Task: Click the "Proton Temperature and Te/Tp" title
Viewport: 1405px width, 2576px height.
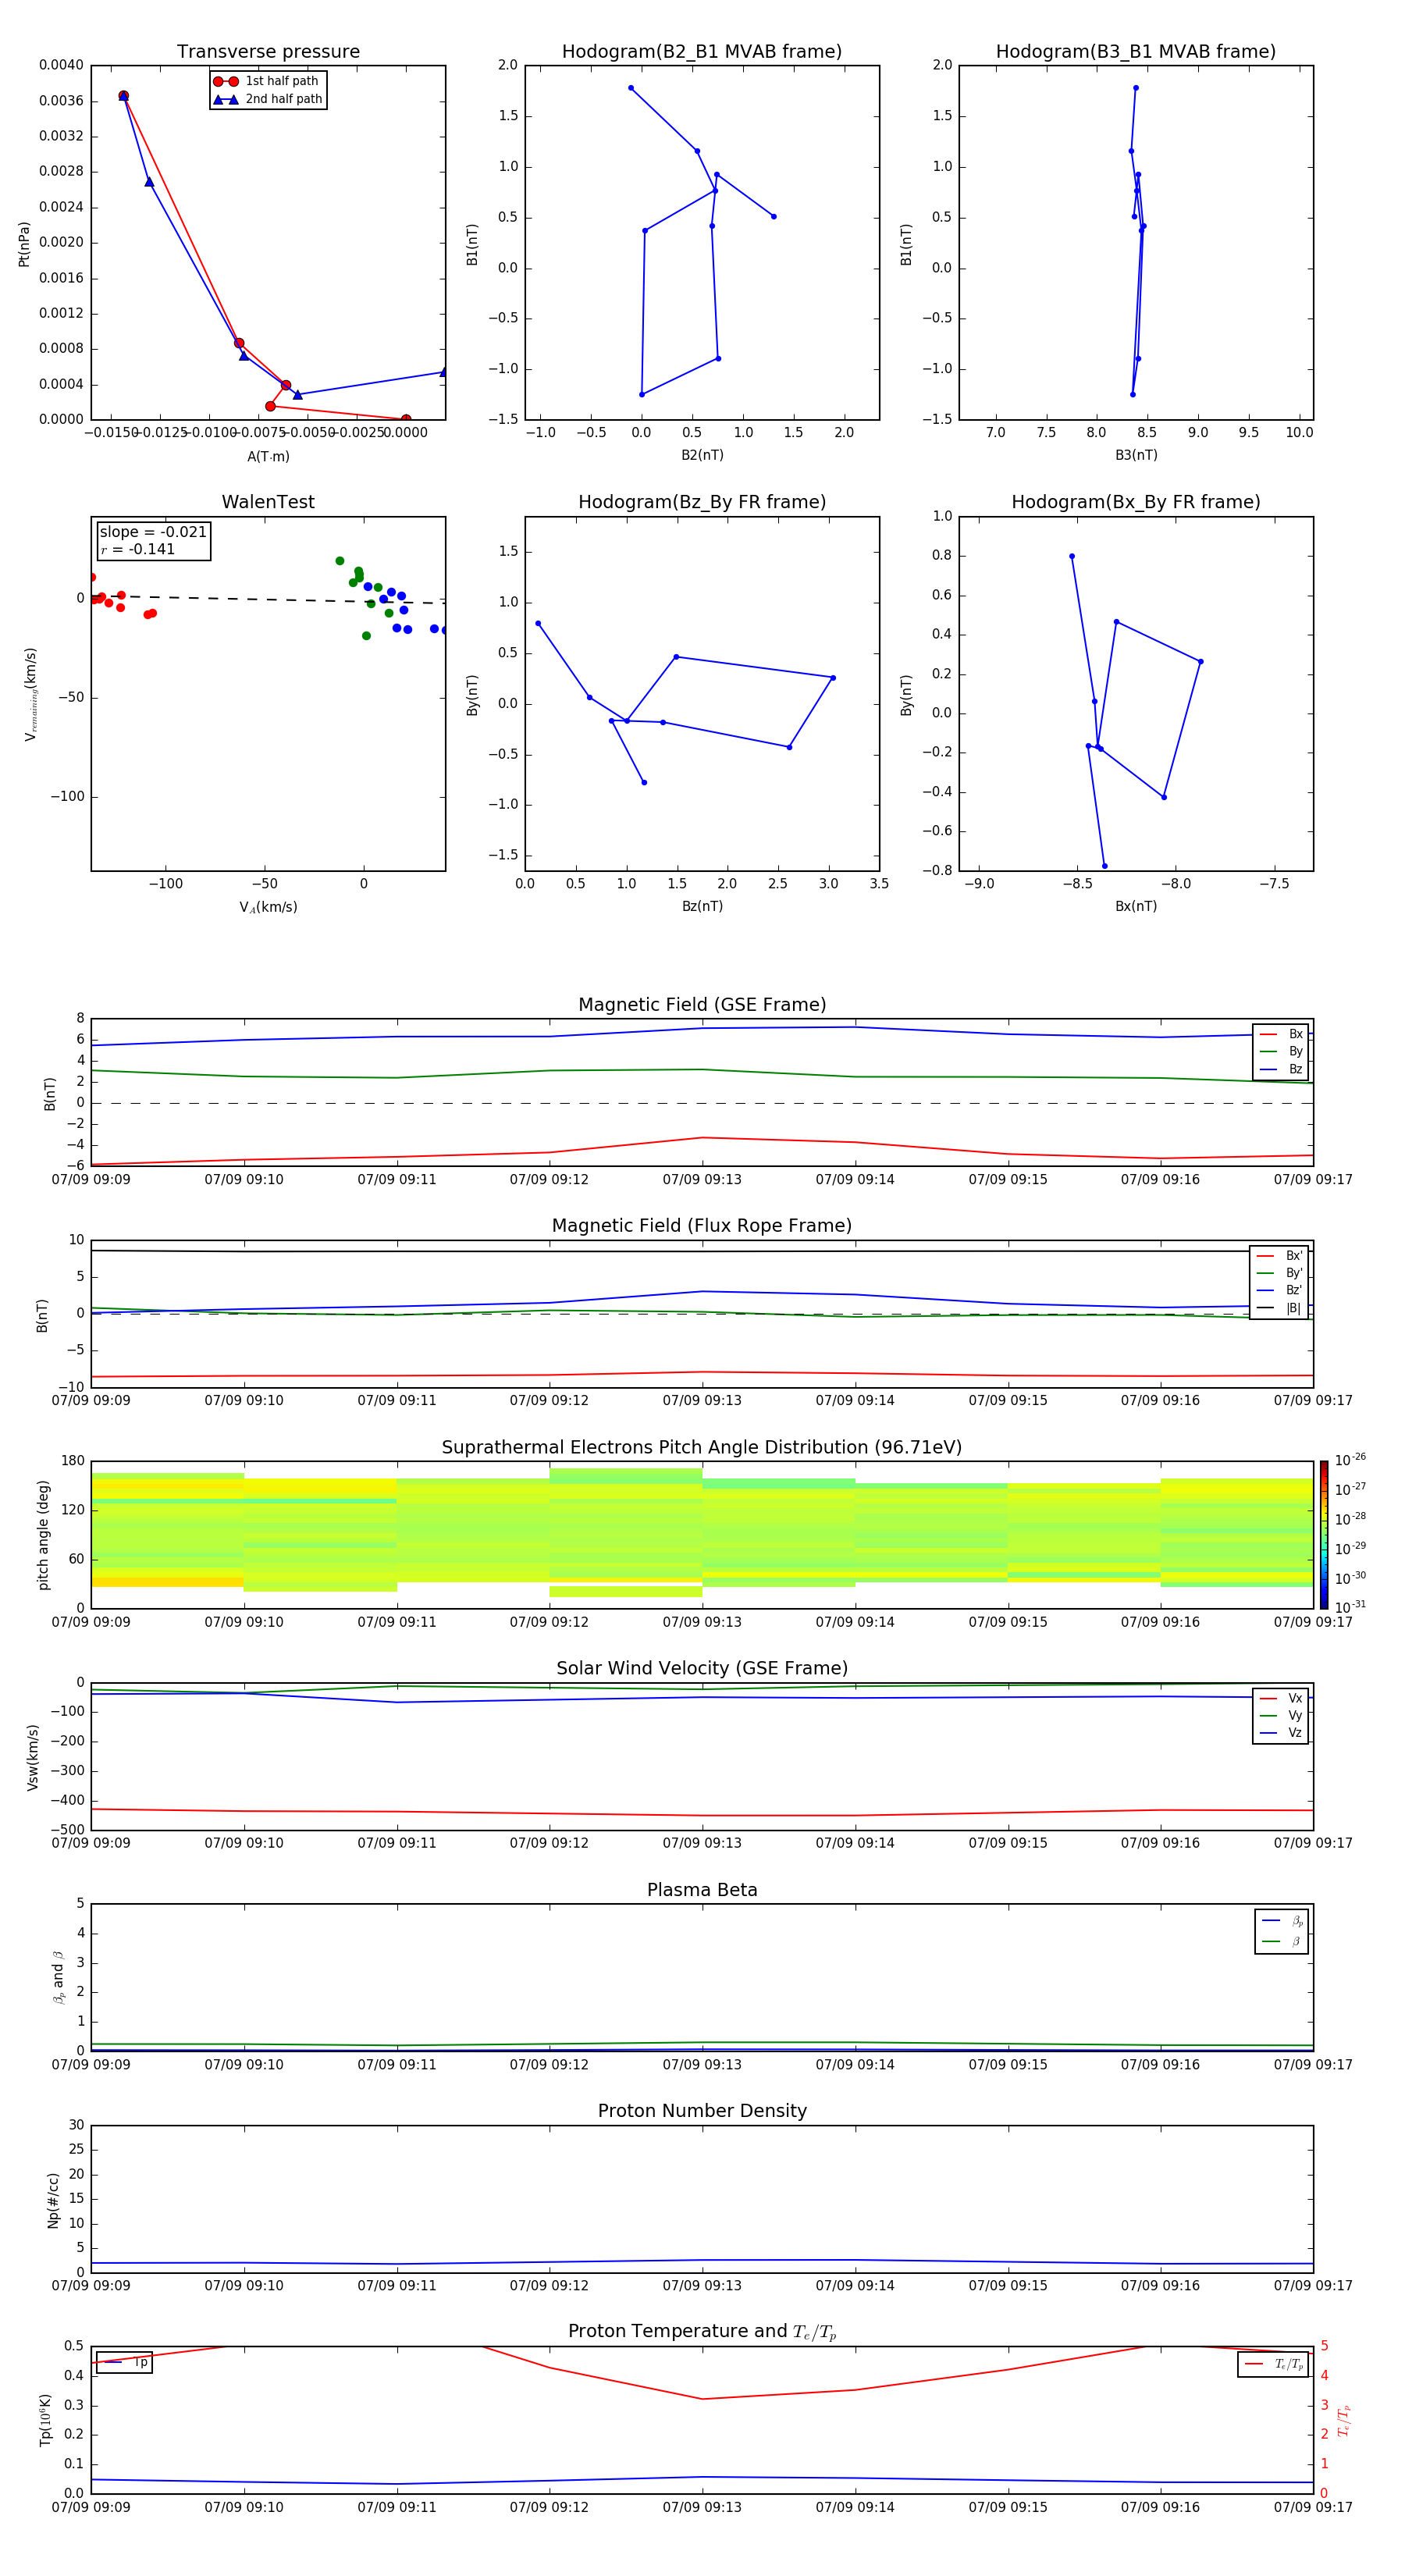Action: [x=702, y=2332]
